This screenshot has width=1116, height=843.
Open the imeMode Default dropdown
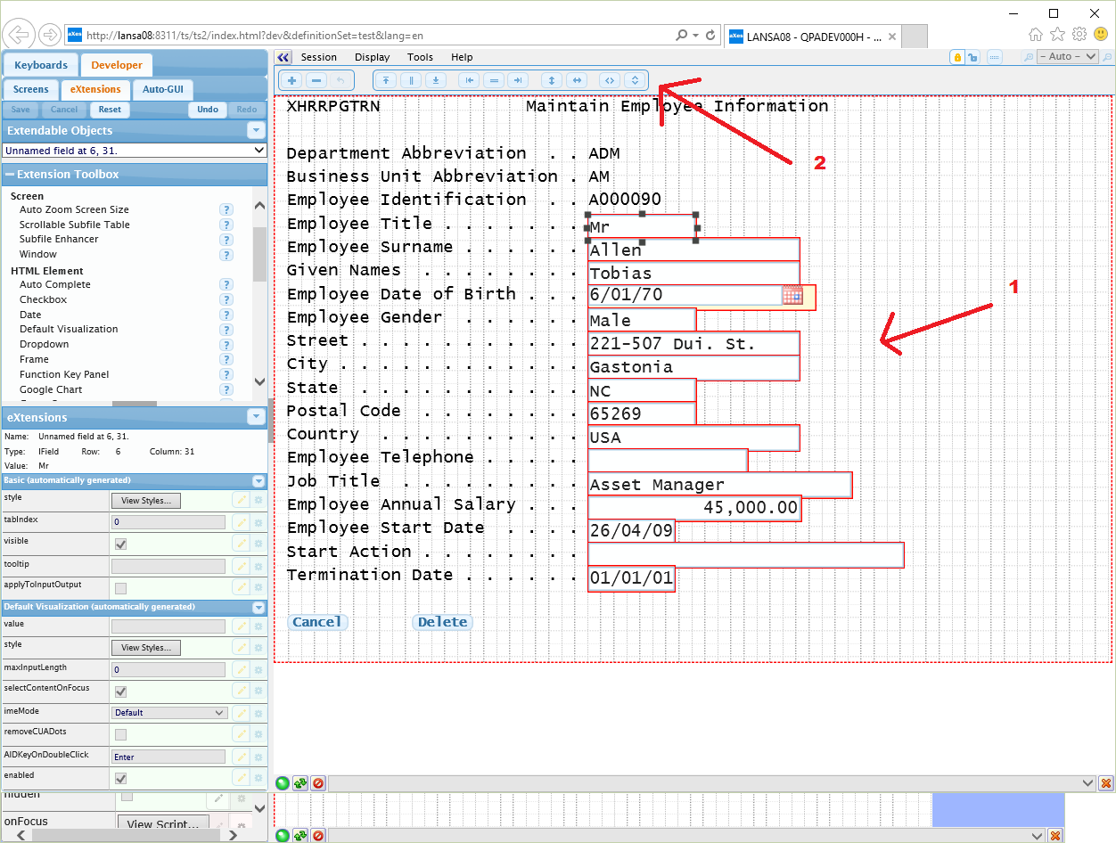coord(169,713)
